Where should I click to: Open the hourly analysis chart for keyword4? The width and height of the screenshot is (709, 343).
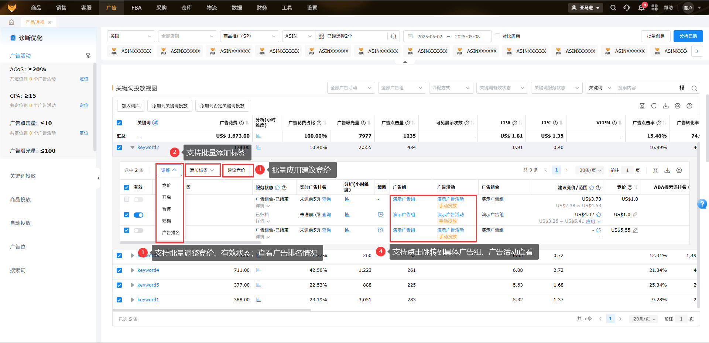(258, 270)
